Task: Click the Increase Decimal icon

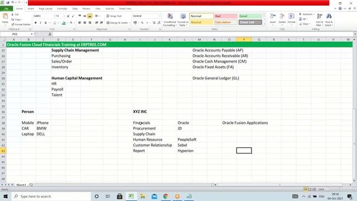Action: pyautogui.click(x=154, y=23)
